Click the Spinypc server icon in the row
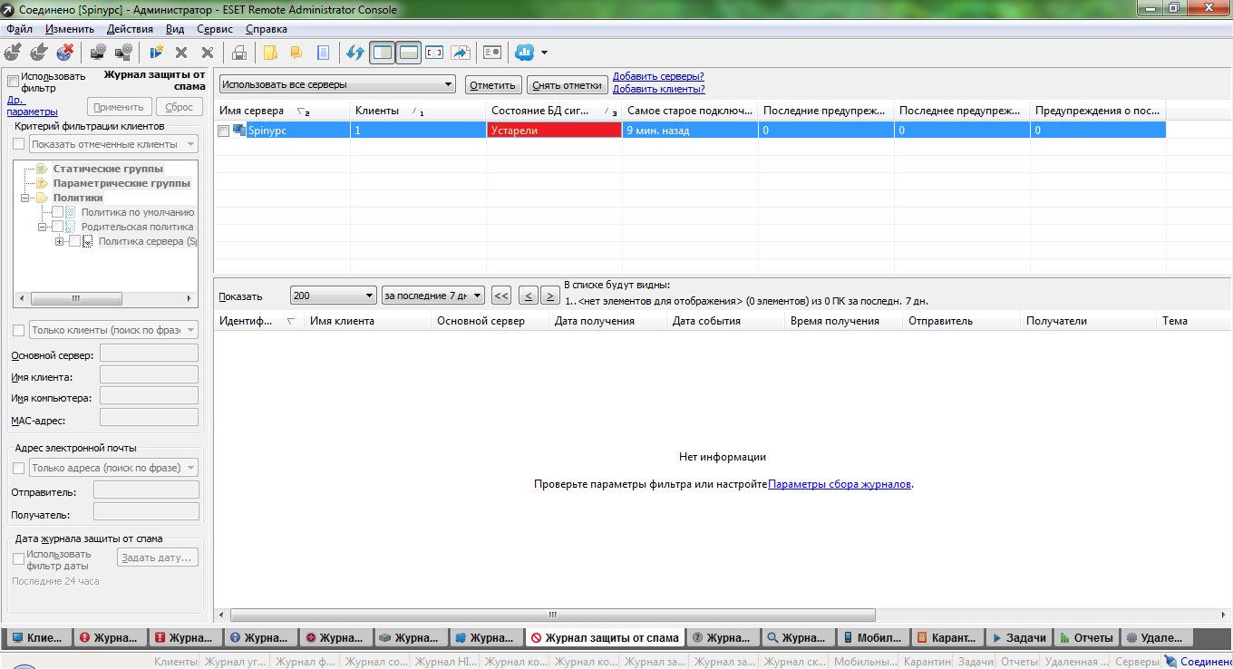The width and height of the screenshot is (1233, 669). [x=239, y=131]
